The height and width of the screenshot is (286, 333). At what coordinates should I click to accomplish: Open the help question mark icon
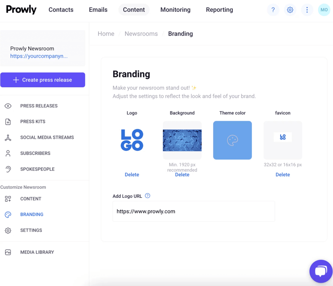click(273, 10)
